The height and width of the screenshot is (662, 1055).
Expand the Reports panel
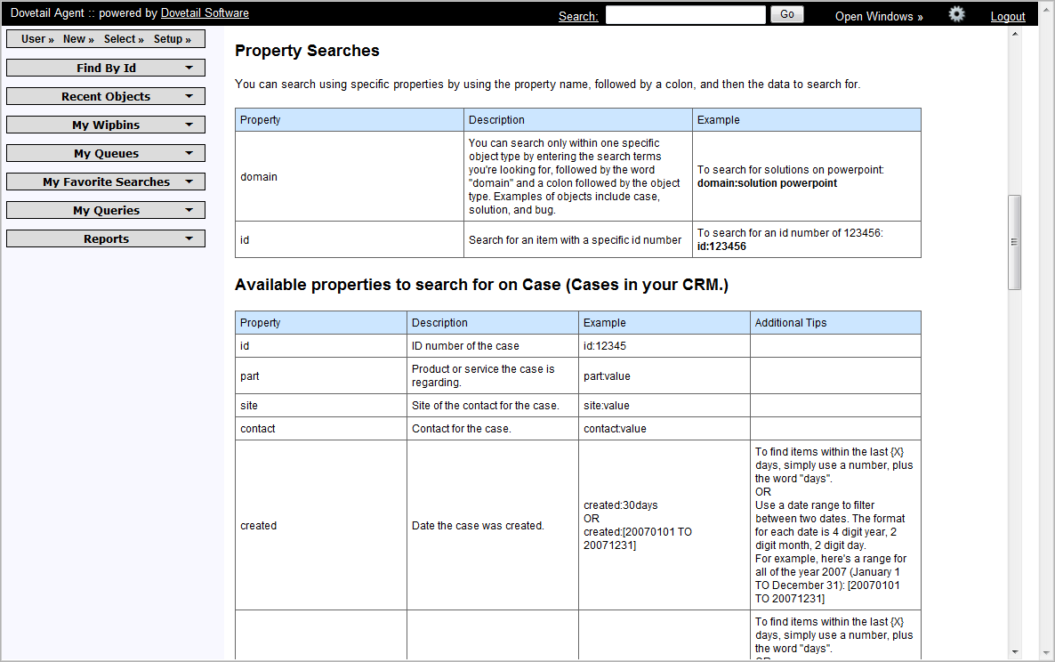coord(106,238)
